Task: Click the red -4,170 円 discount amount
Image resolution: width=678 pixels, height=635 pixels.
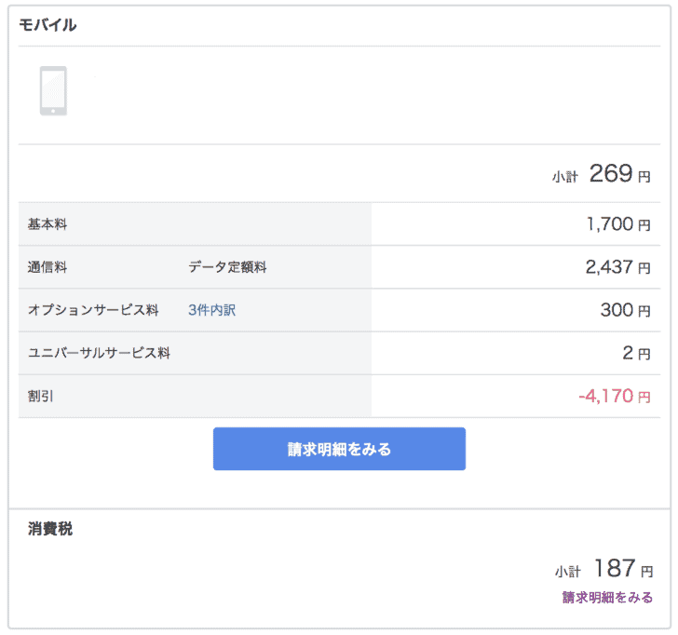Action: pos(615,396)
